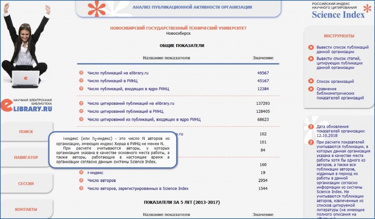Viewport: 375px width, 219px height.
Task: Open the КОНТАКТЫ menu section
Action: [x=26, y=209]
